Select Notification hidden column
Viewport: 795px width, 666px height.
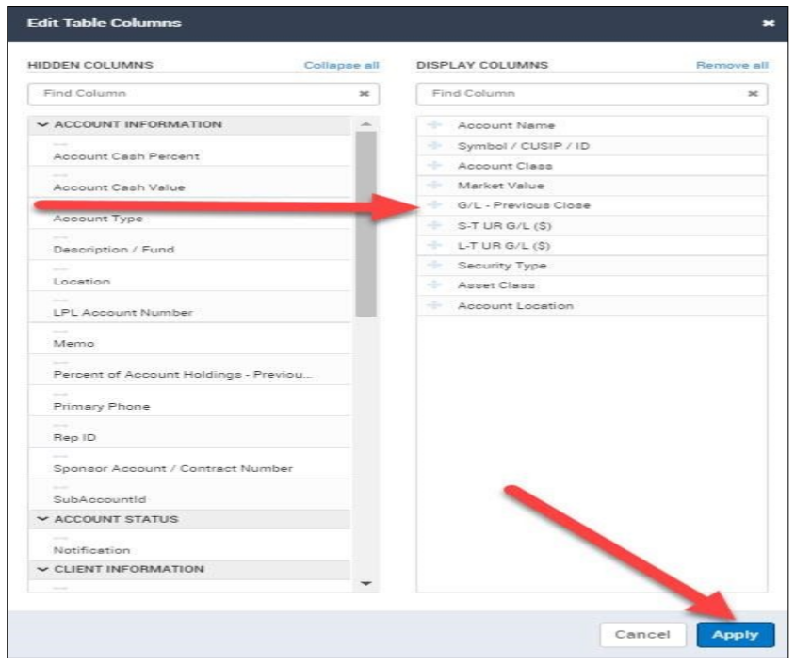tap(189, 545)
